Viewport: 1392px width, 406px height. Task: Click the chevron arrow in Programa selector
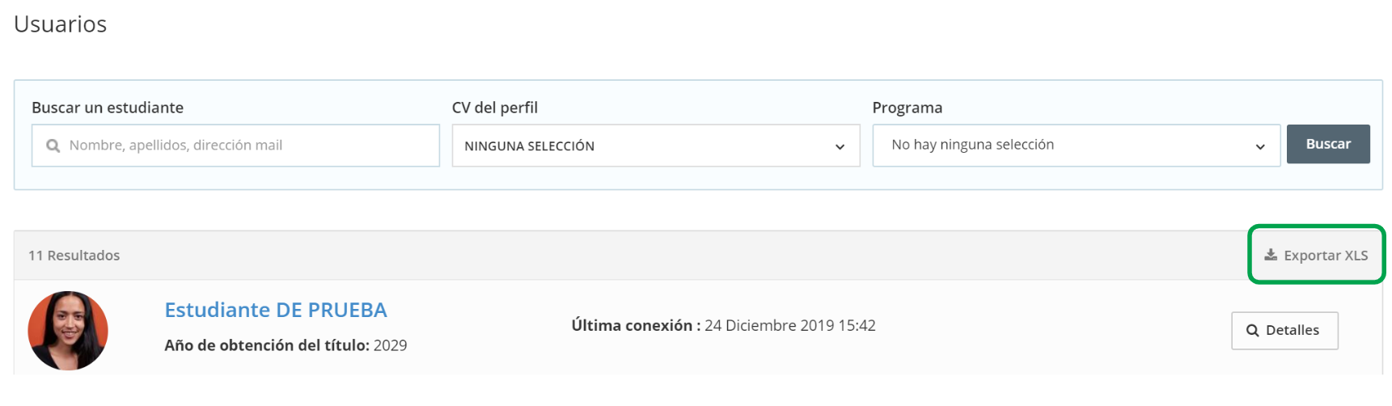tap(1260, 146)
